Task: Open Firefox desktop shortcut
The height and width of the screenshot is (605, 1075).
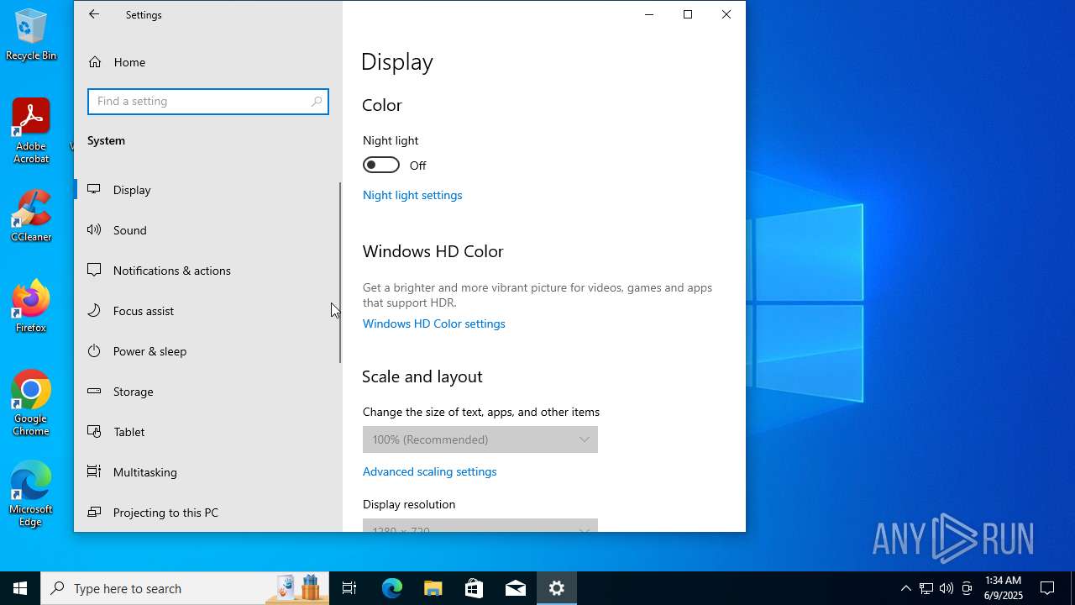Action: 31,307
